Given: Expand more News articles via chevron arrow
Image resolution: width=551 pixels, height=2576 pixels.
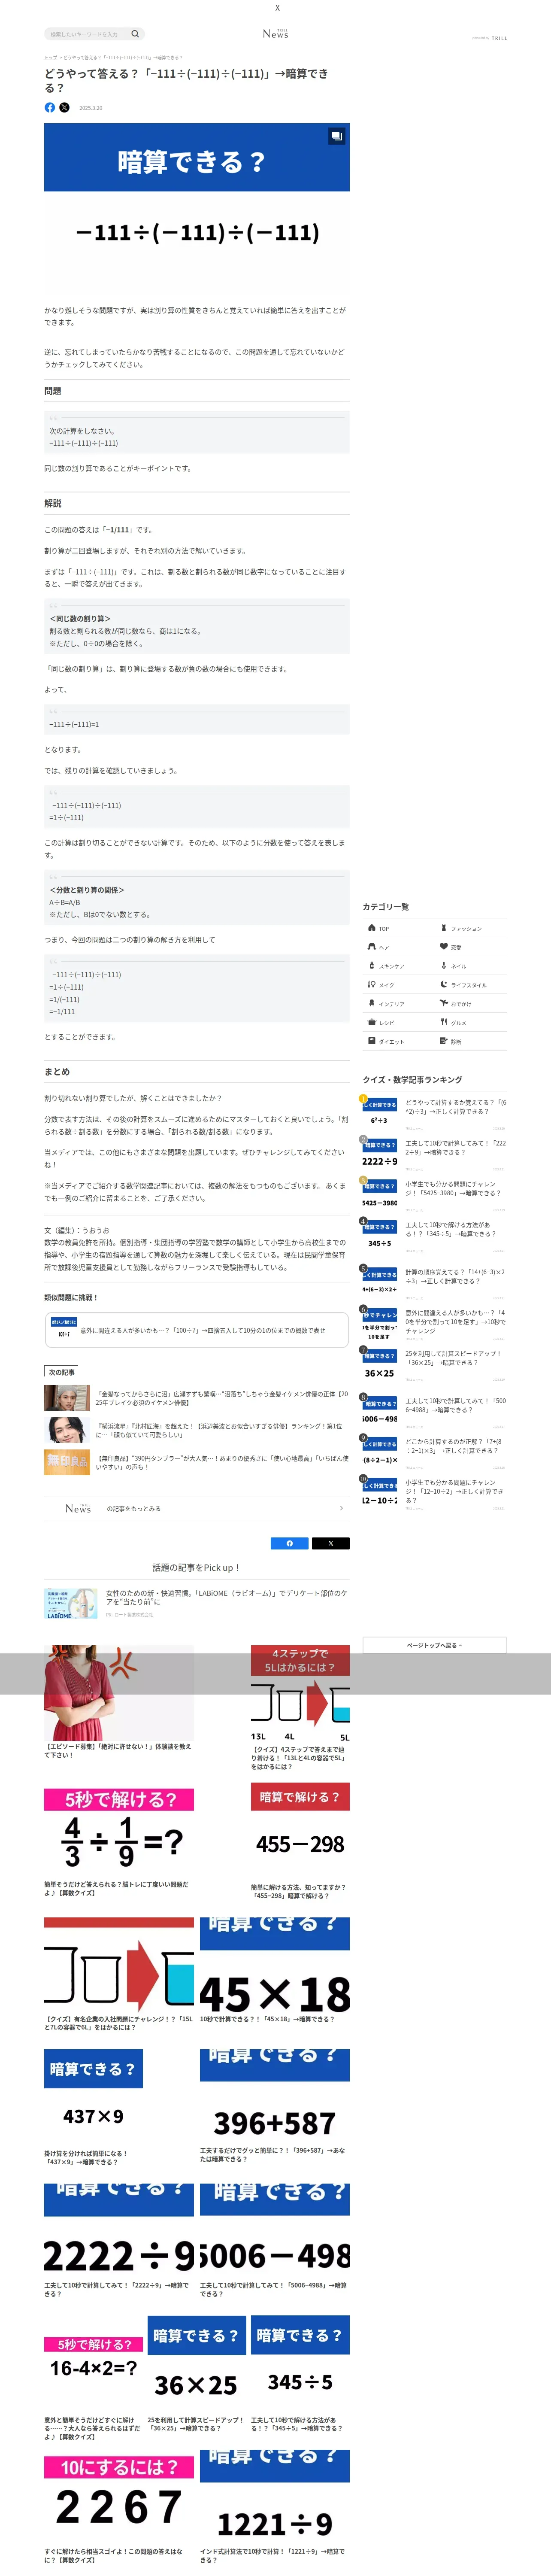Looking at the screenshot, I should click(341, 1508).
